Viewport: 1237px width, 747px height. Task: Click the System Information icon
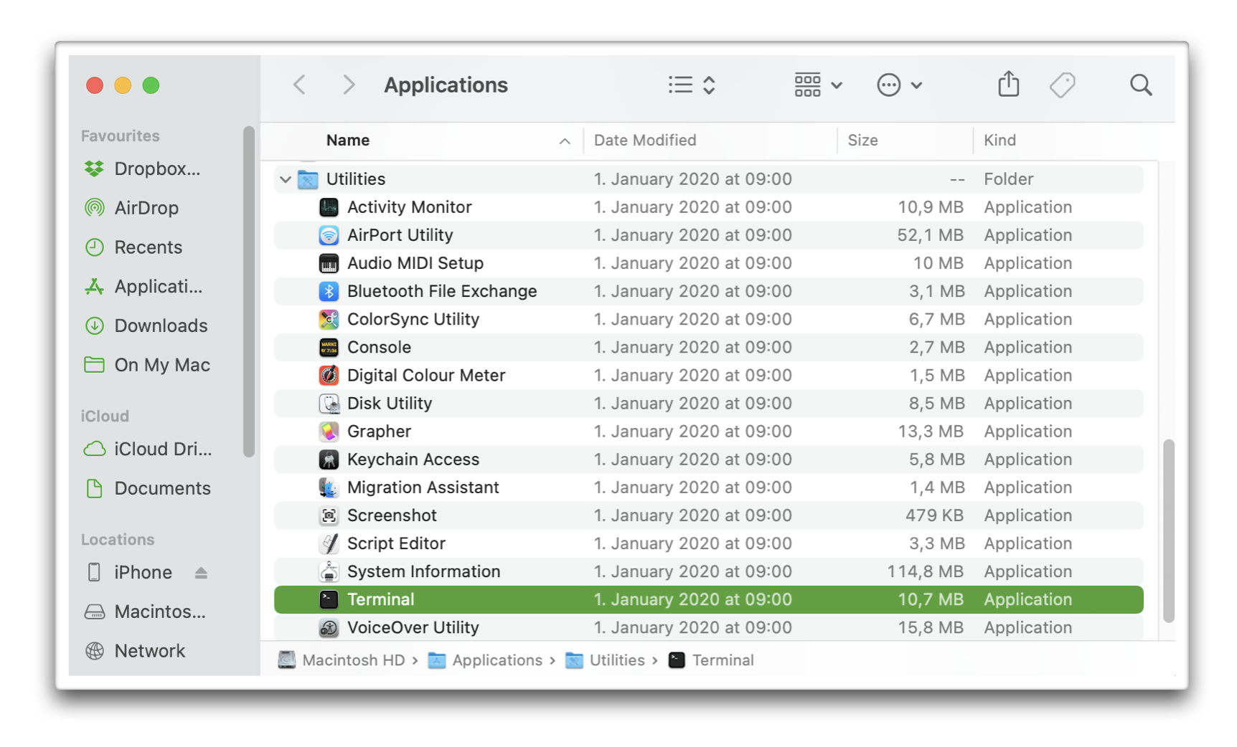click(329, 571)
